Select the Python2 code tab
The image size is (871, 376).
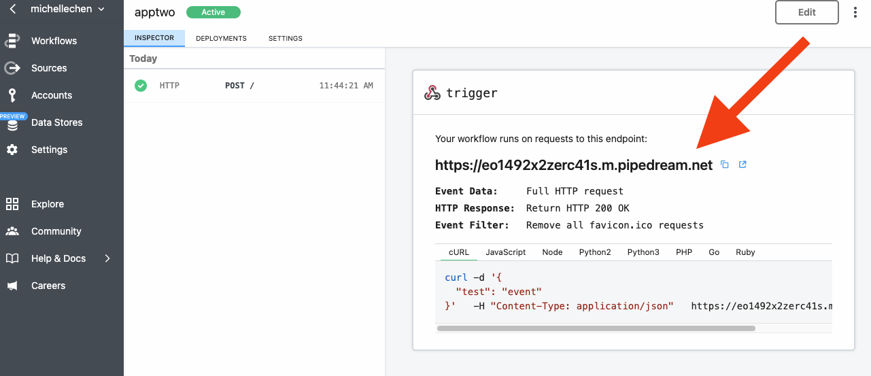click(x=595, y=252)
